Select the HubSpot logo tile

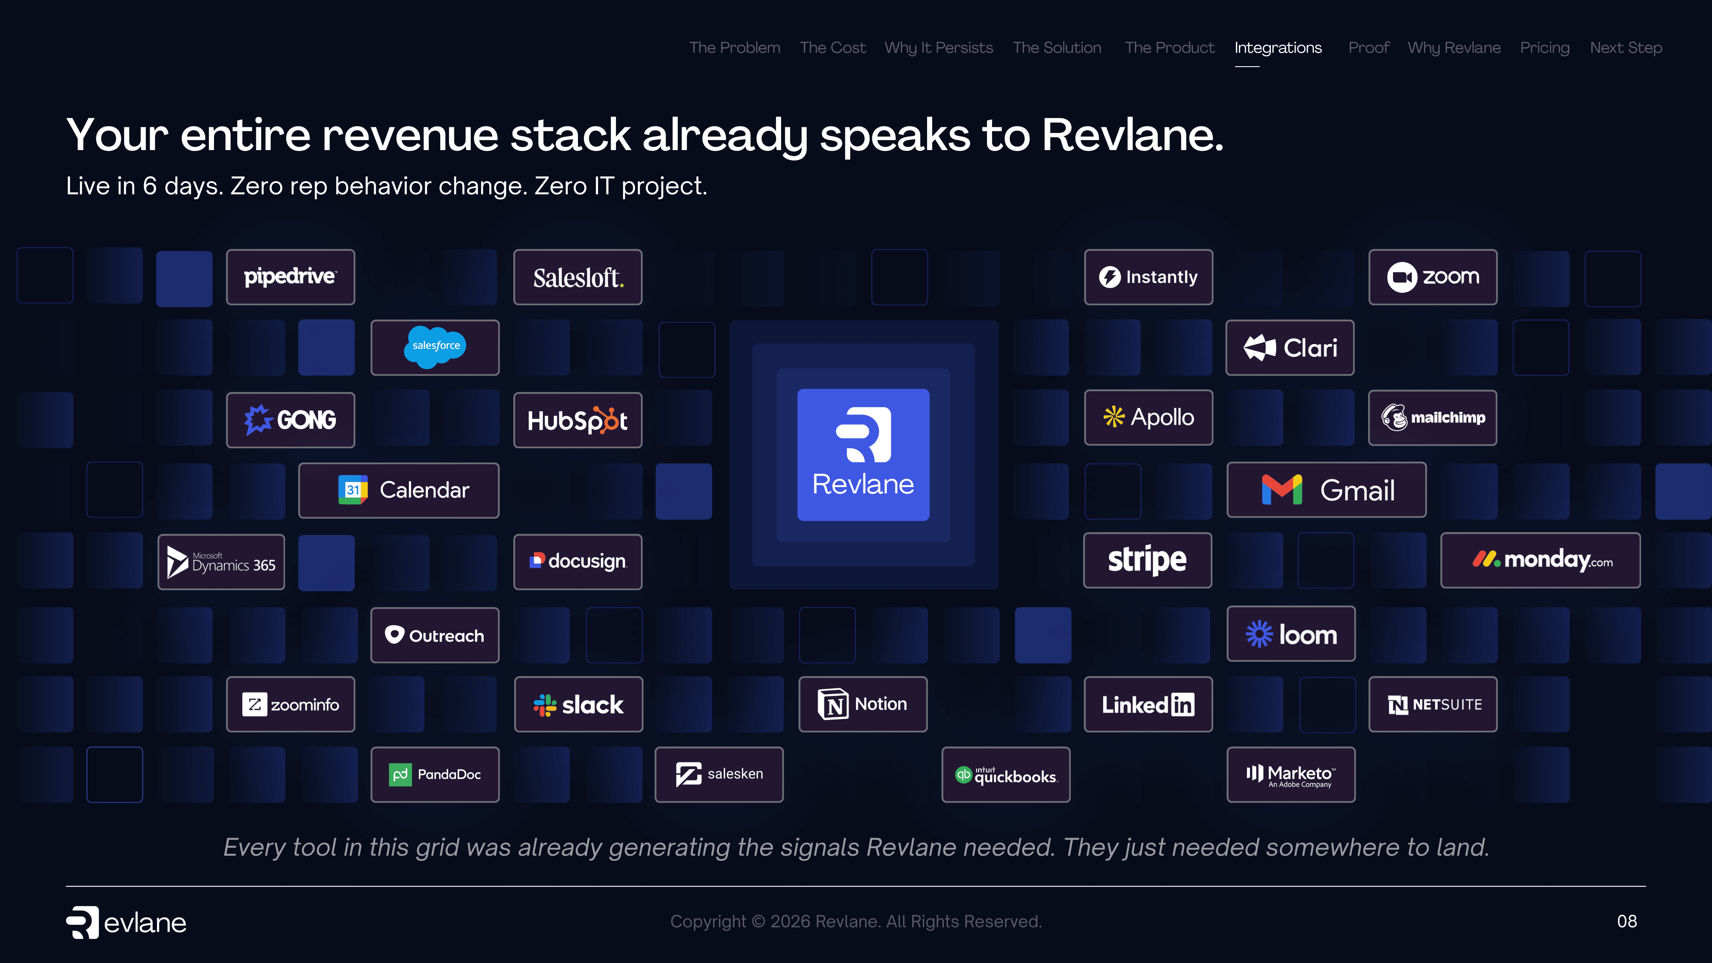click(x=578, y=420)
